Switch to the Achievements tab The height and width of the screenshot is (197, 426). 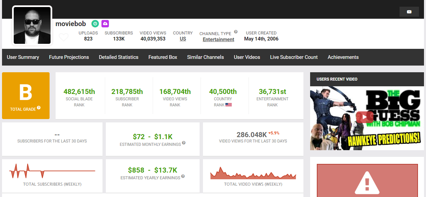(343, 57)
